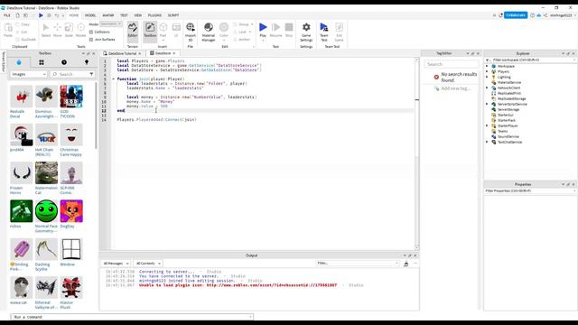
Task: Click the Select tool
Action: point(46,30)
